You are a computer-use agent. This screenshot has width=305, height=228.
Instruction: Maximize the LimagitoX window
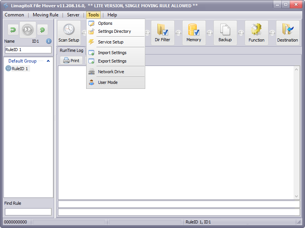point(286,5)
